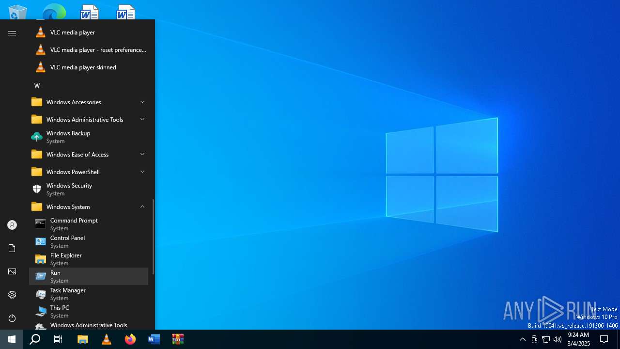Screen dimensions: 620x349
Task: Launch VLC media player - reset preferences entry
Action: click(x=89, y=50)
